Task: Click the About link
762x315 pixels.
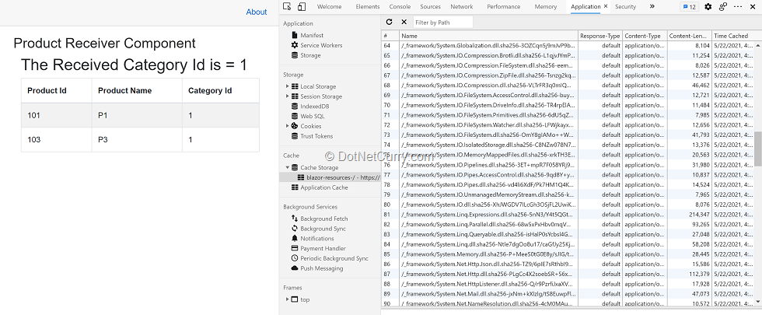Action: click(x=256, y=12)
